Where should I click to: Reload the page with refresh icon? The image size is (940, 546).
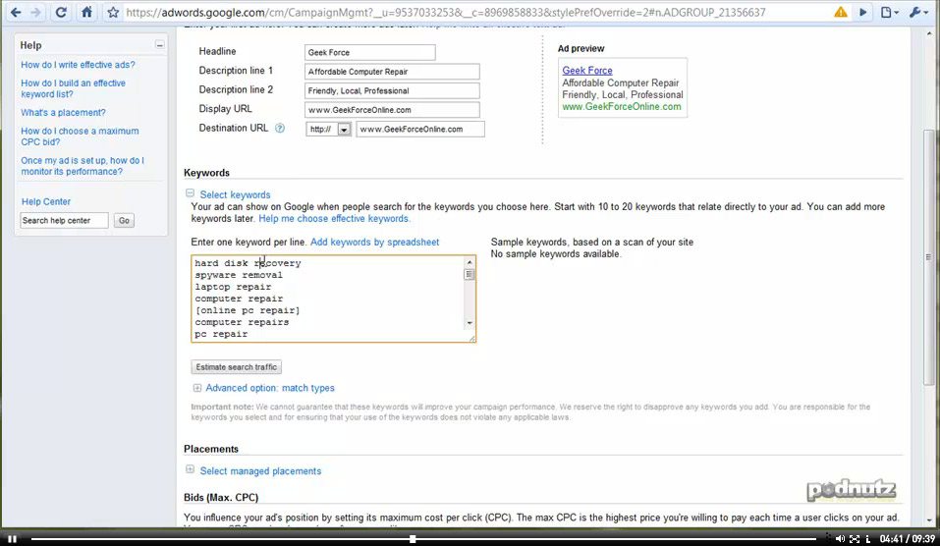click(61, 12)
